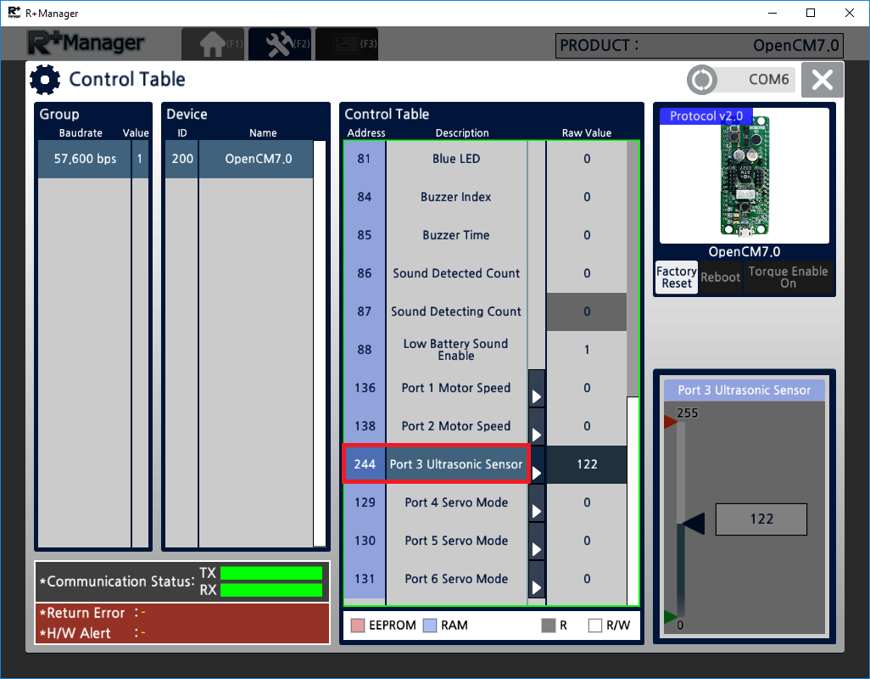Open the terminal tab (F3)
This screenshot has height=679, width=870.
click(x=347, y=43)
